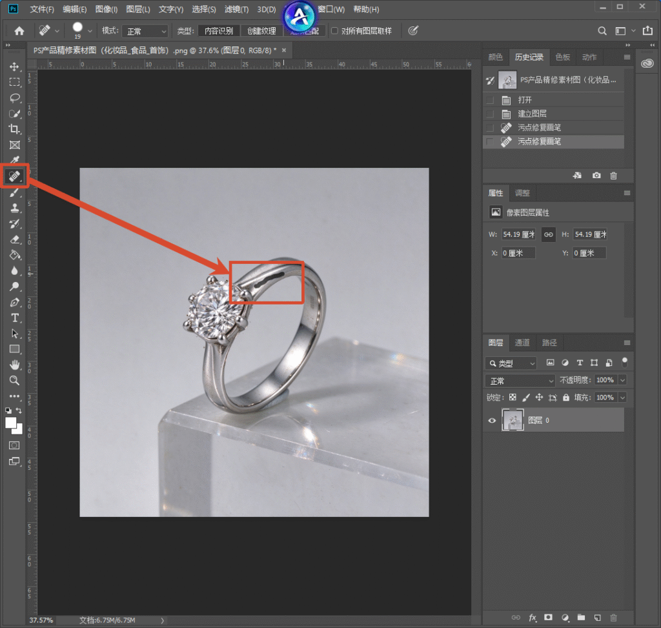Open the 模式 blend mode dropdown

pos(145,31)
